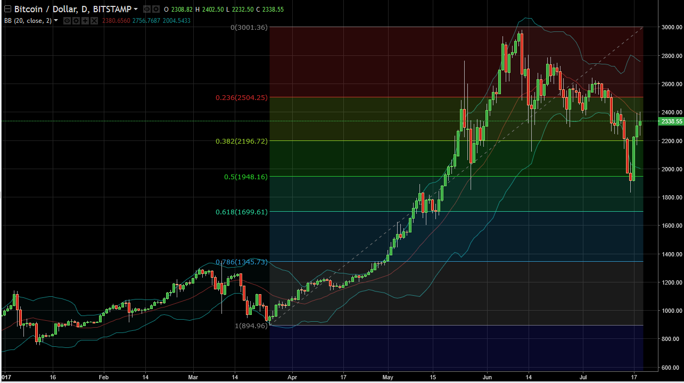Collapse the chart legend with minus box

point(7,9)
